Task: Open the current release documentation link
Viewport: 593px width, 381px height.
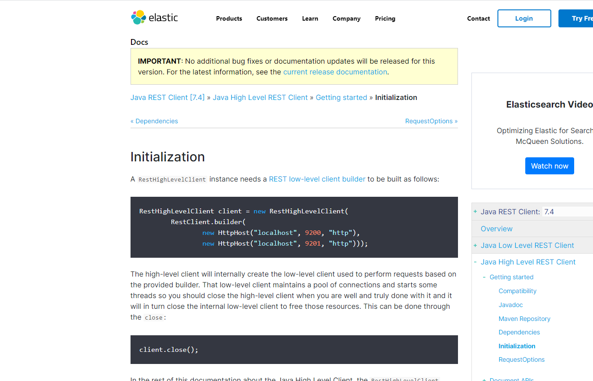Action: pos(335,72)
